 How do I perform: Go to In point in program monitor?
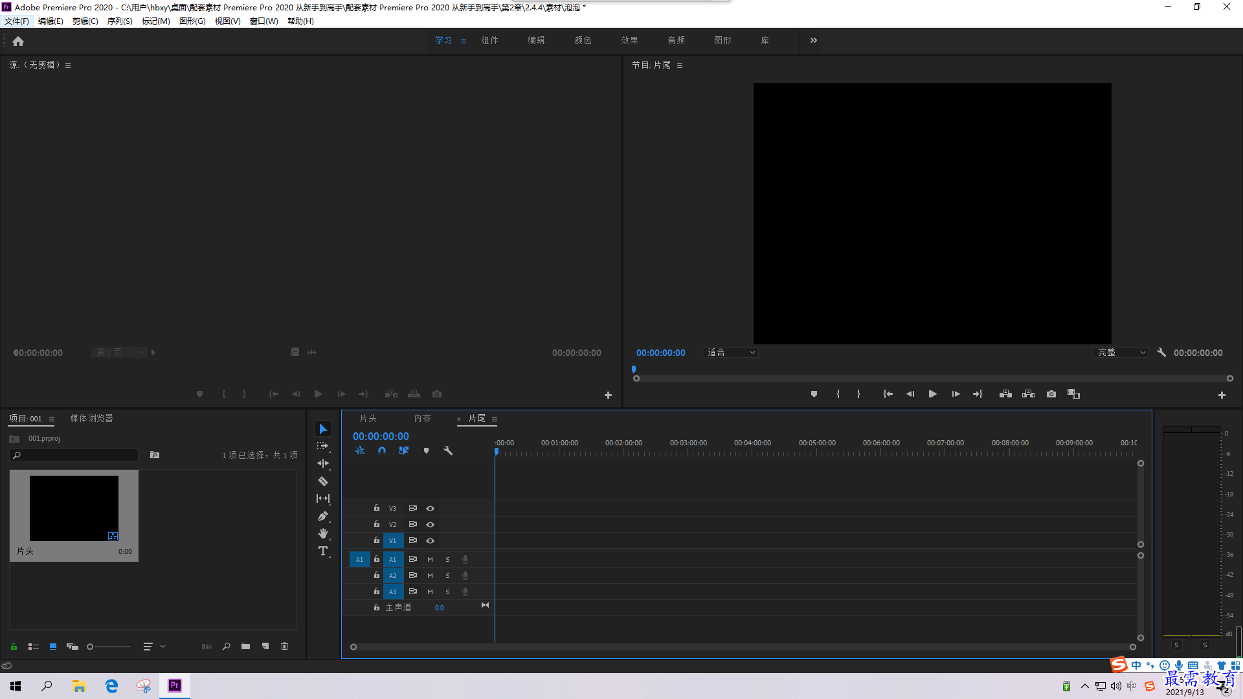coord(888,394)
